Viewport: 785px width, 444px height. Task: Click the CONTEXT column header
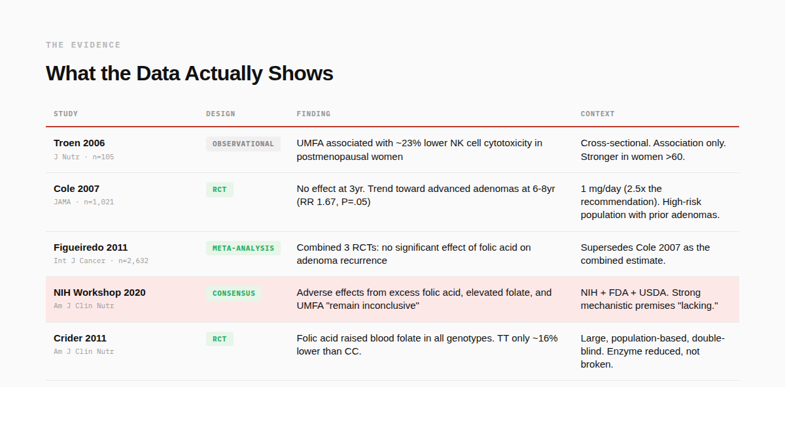click(x=597, y=114)
